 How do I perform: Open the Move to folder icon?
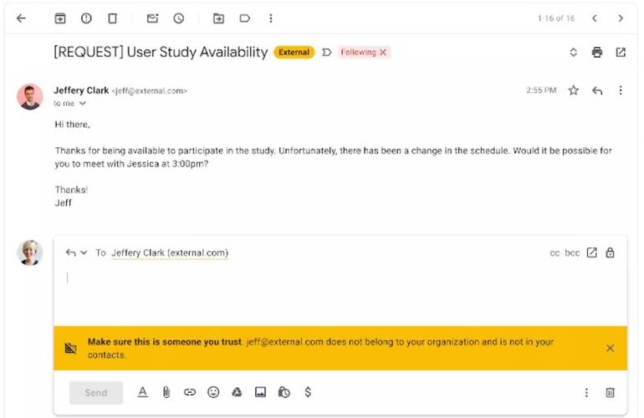point(218,18)
